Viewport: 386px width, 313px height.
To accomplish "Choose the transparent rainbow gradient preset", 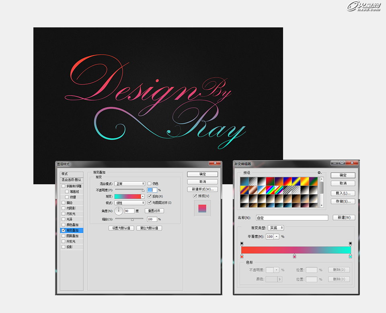I will point(279,190).
